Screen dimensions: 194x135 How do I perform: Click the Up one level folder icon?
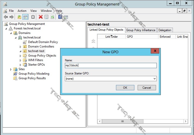[x=19, y=17]
